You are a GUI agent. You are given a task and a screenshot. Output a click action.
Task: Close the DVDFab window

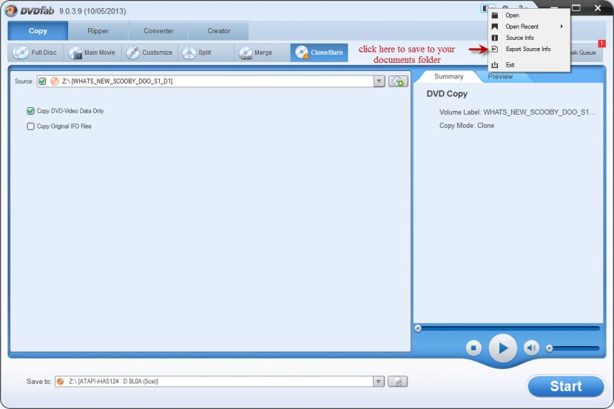coord(598,8)
